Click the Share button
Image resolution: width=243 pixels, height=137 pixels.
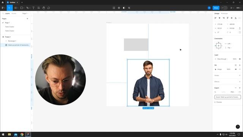point(216,8)
